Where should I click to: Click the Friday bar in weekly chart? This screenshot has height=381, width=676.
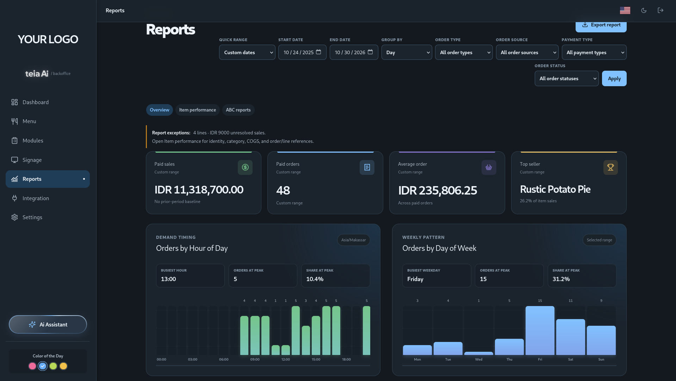point(540,330)
